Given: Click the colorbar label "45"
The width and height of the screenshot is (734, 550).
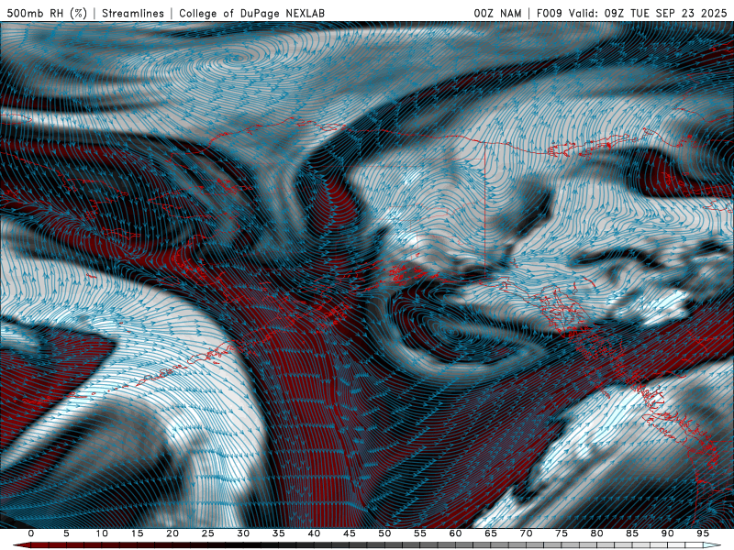Looking at the screenshot, I should tap(350, 533).
